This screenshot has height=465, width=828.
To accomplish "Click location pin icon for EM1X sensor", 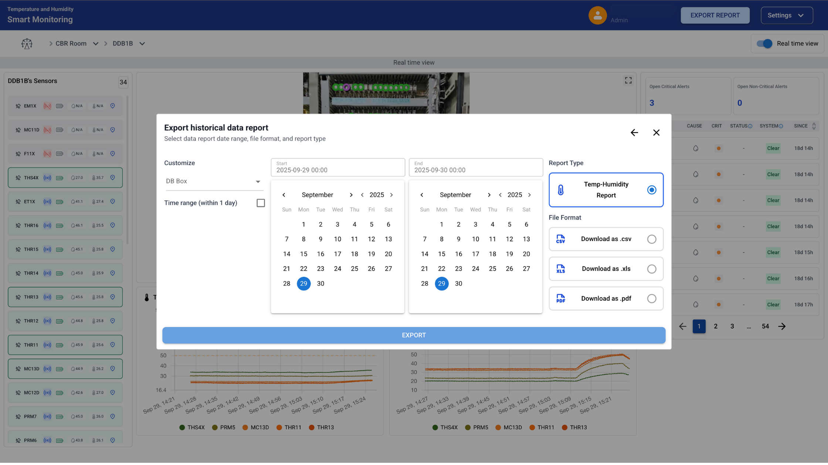I will (113, 106).
